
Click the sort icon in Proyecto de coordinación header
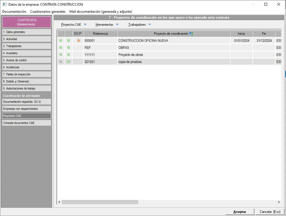coord(191,34)
